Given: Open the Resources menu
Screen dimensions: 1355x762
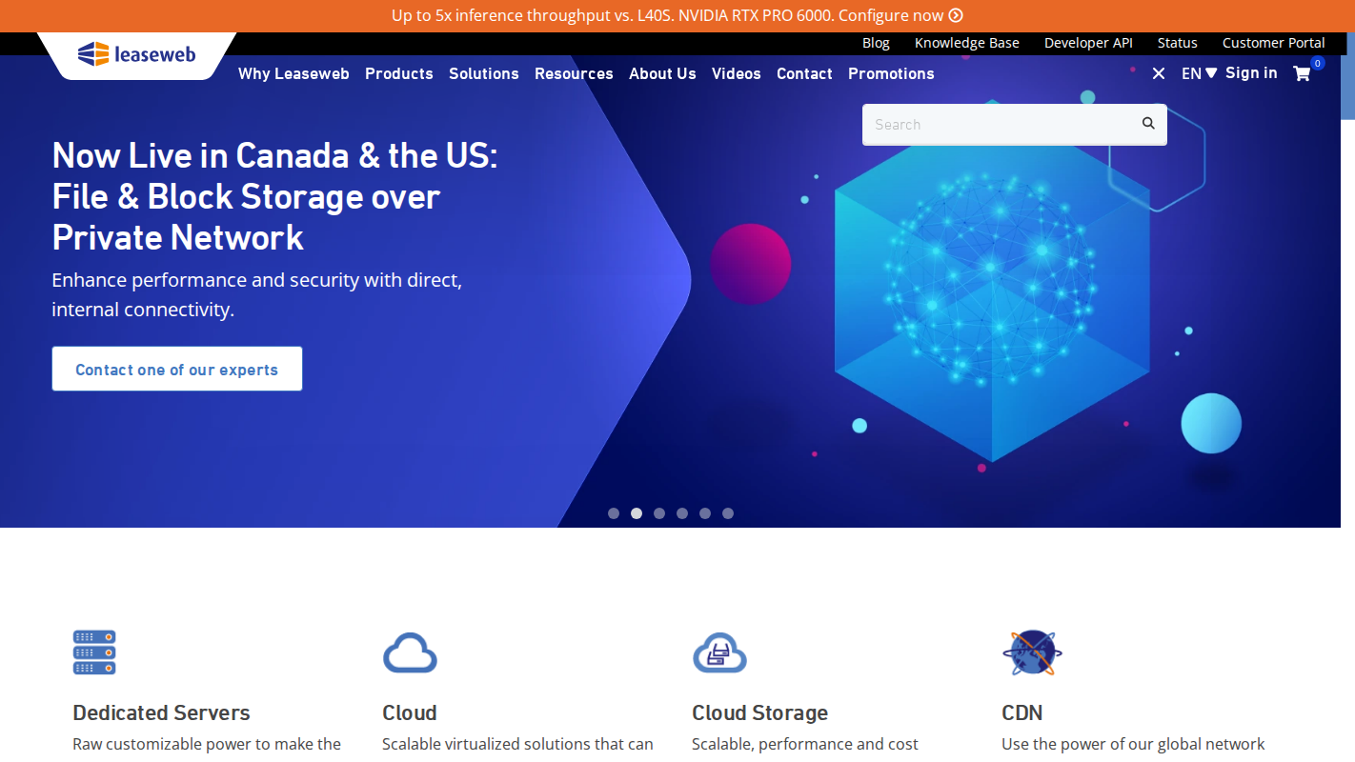Looking at the screenshot, I should pos(574,73).
